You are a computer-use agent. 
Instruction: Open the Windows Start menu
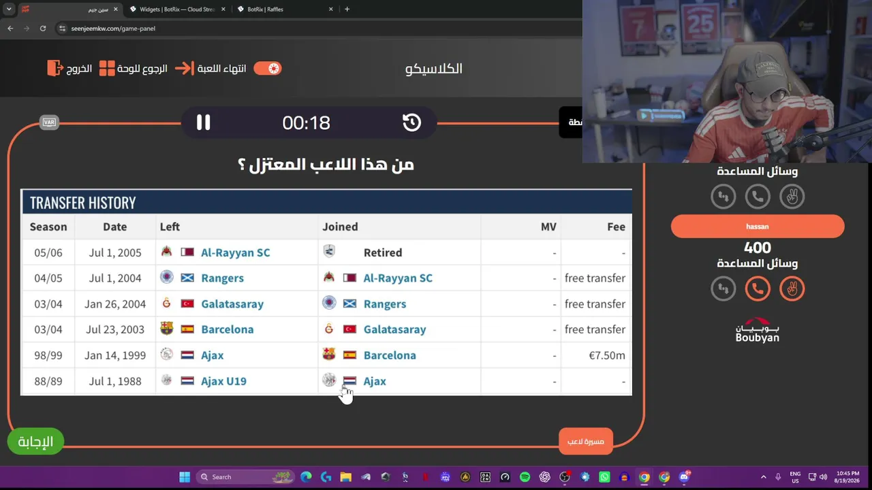(x=185, y=477)
